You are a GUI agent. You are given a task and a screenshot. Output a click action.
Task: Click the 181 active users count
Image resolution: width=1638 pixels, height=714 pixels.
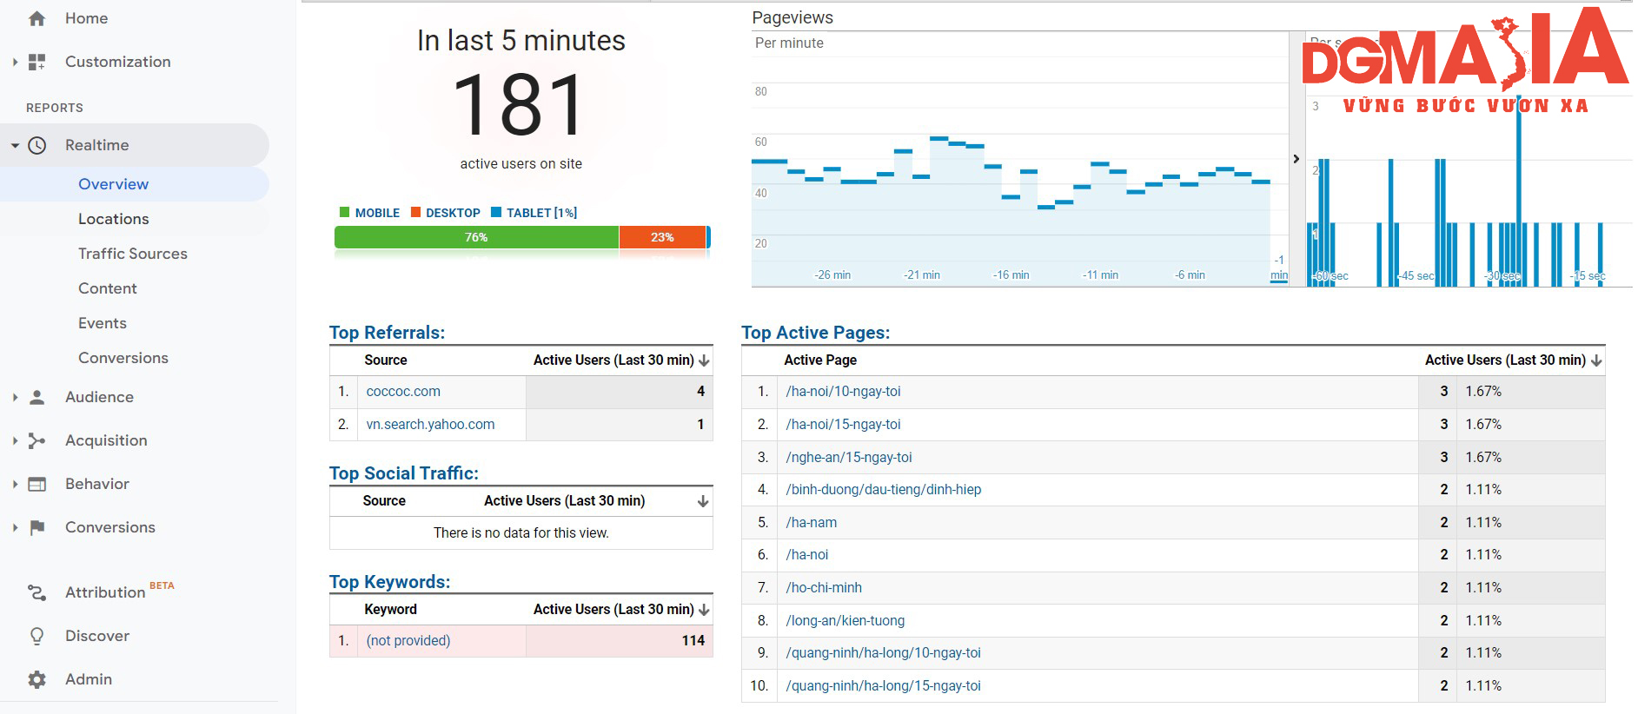pos(521,105)
